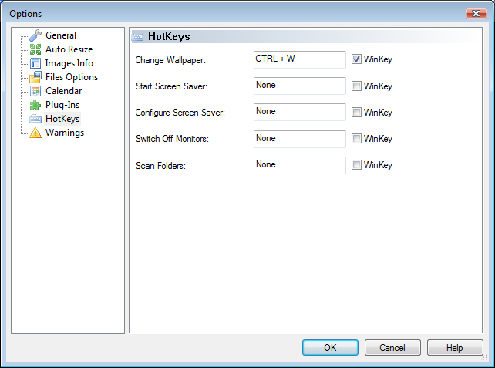The width and height of the screenshot is (495, 368).
Task: Click the Images Info icon
Action: (x=35, y=63)
